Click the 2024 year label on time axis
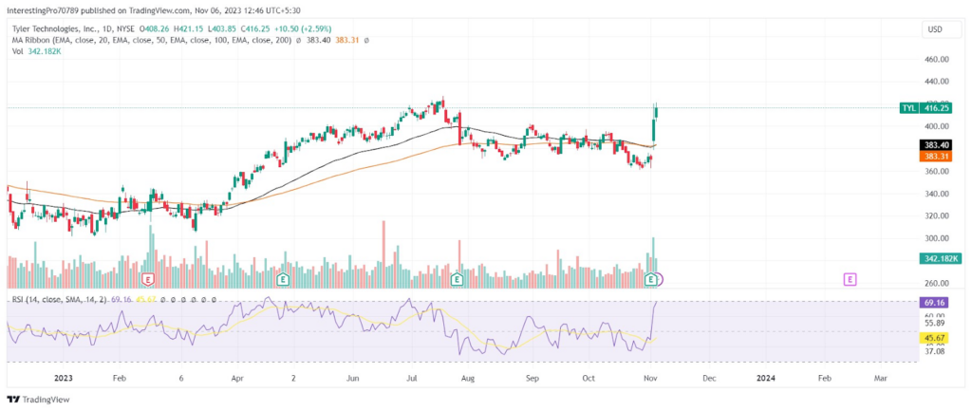 (767, 378)
